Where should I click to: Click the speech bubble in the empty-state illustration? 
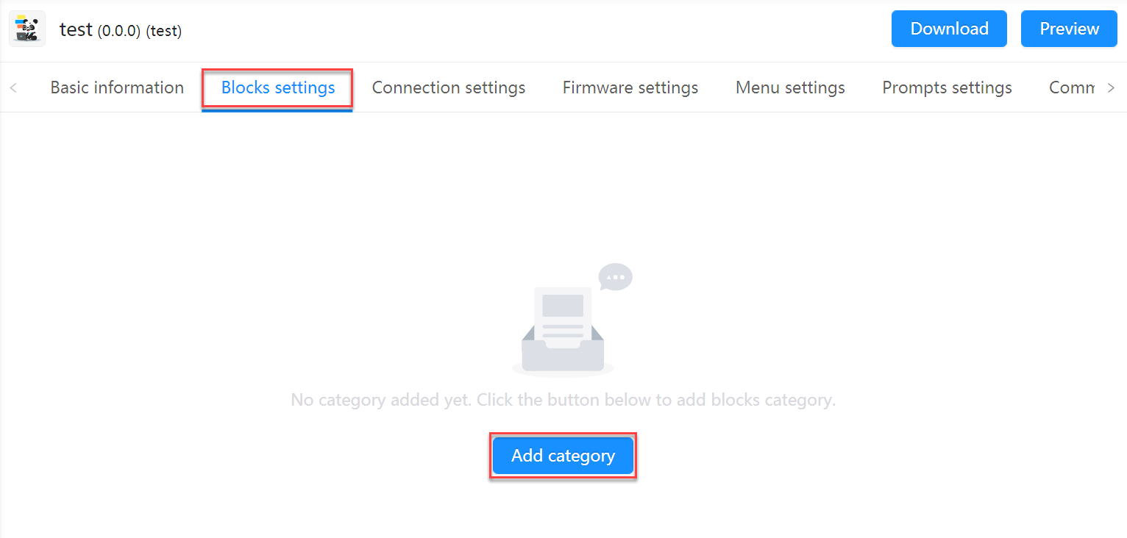pyautogui.click(x=615, y=277)
